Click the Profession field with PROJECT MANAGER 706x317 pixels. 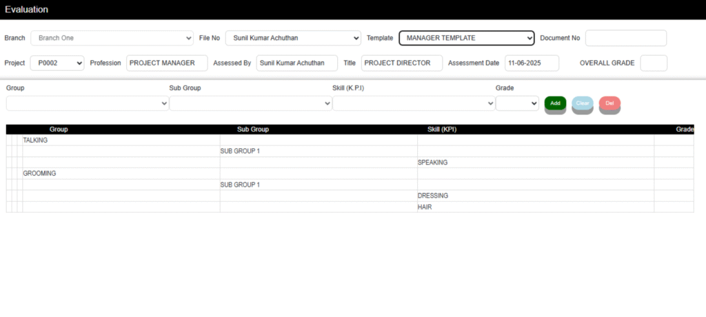(167, 63)
